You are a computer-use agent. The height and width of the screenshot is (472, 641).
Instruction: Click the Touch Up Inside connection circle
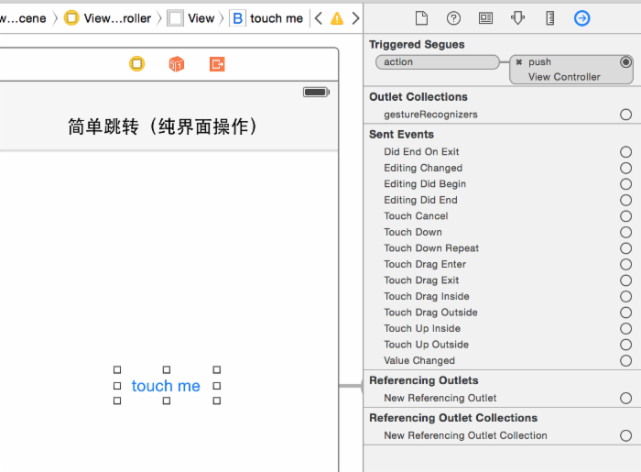click(x=625, y=328)
